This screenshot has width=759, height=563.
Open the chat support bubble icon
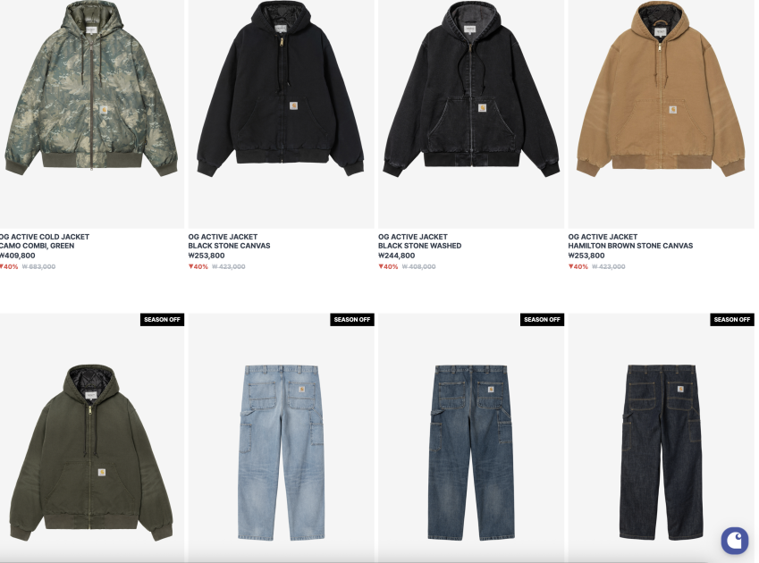[734, 540]
